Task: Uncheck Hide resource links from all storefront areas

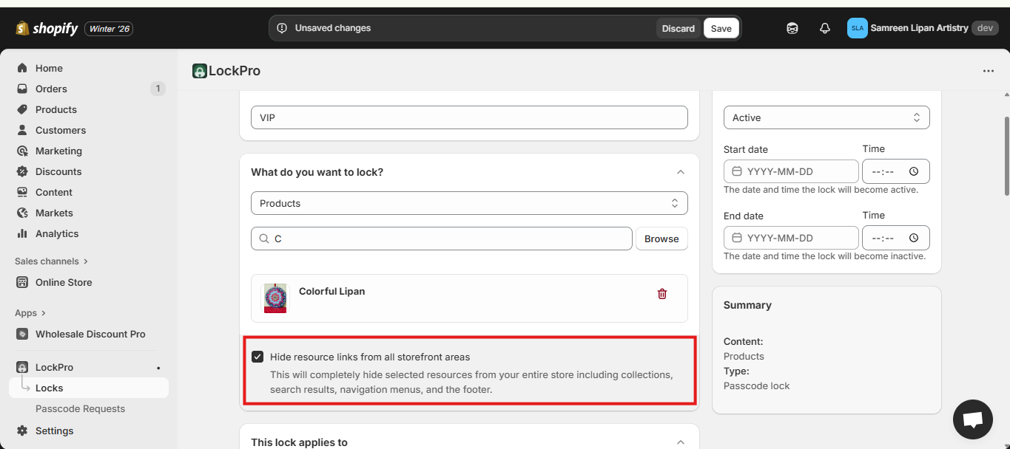Action: pos(257,357)
